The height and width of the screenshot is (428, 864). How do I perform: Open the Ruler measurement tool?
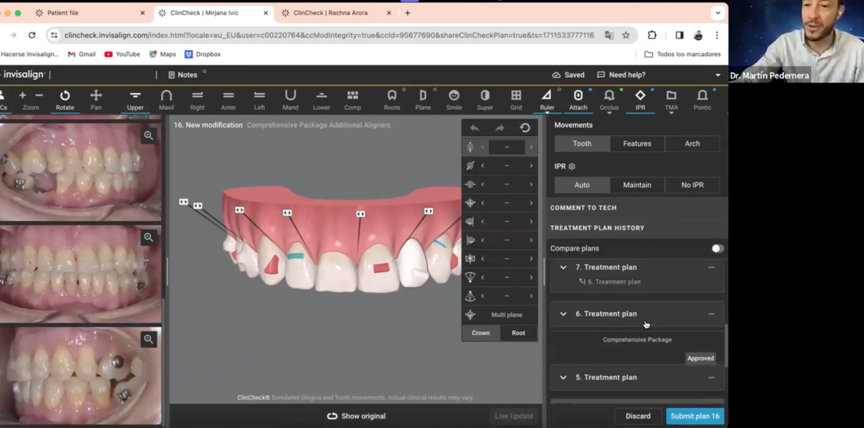click(547, 99)
